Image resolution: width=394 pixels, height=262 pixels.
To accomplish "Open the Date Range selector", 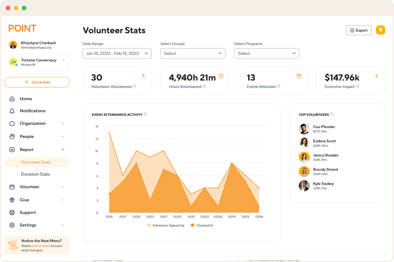I will 117,53.
